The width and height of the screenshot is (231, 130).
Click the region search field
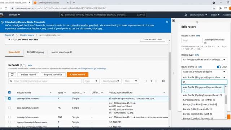pyautogui.click(x=204, y=82)
